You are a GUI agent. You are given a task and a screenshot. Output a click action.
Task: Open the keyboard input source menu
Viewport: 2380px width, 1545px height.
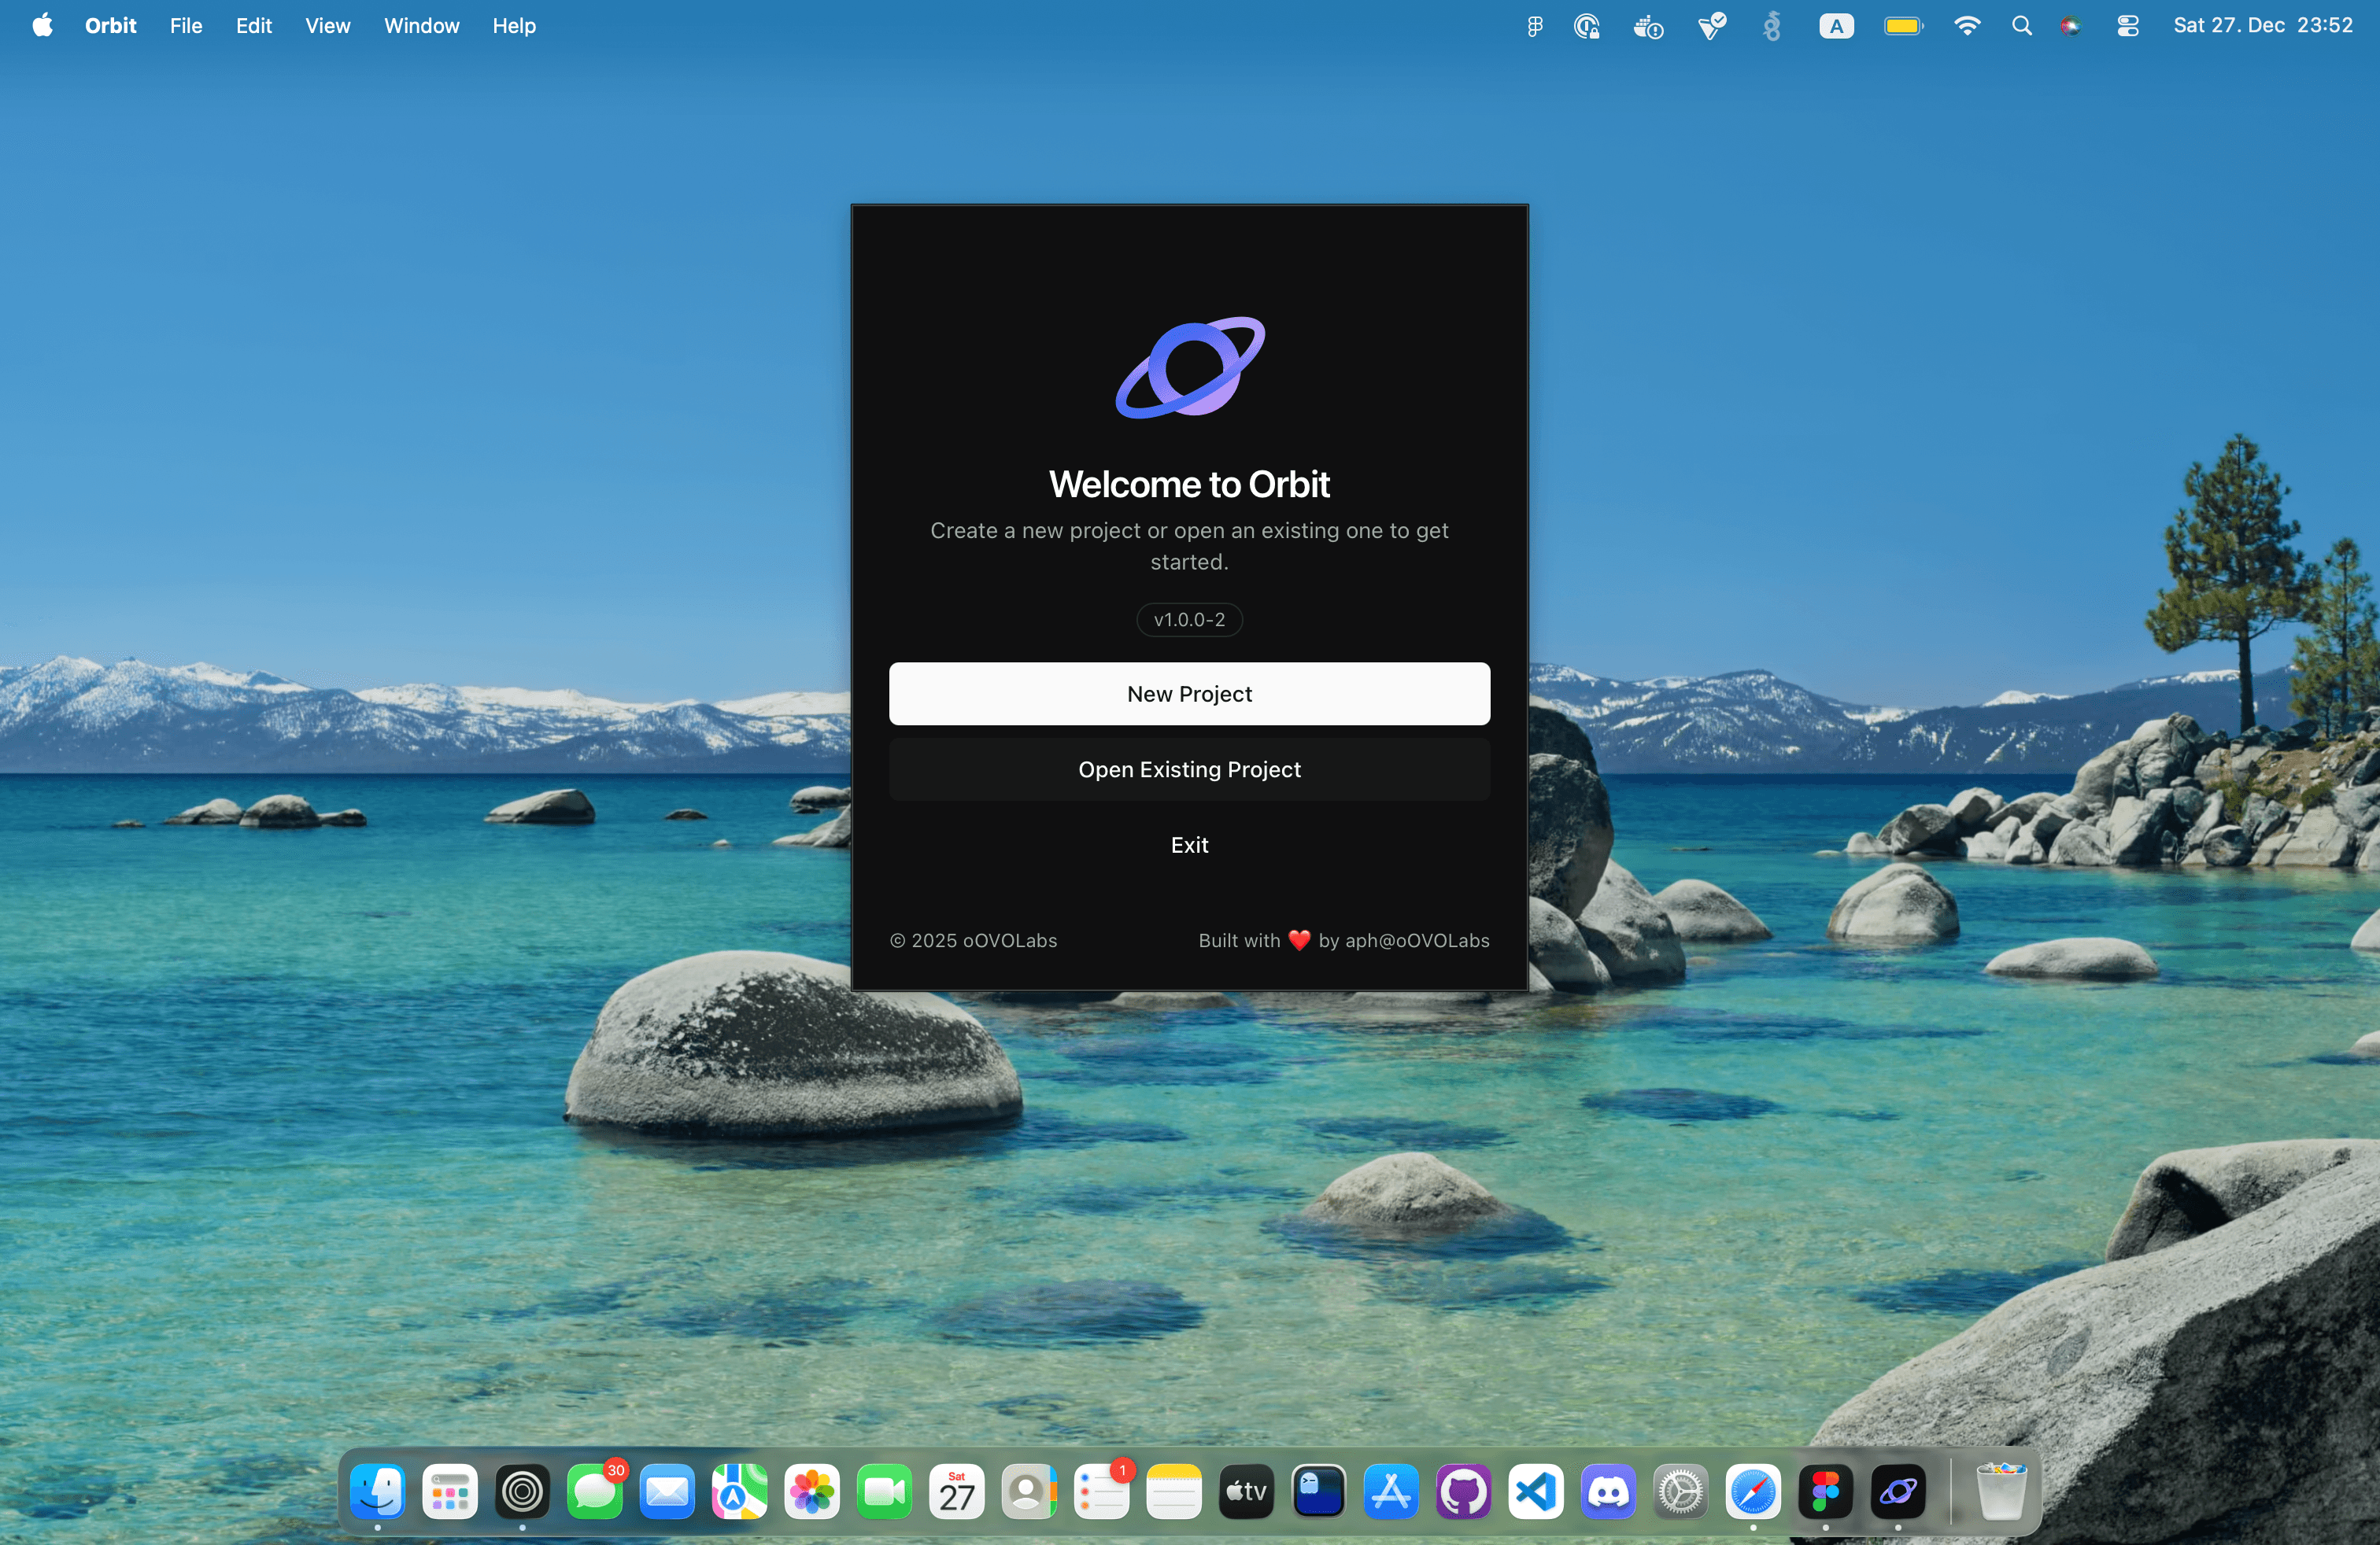pyautogui.click(x=1836, y=26)
